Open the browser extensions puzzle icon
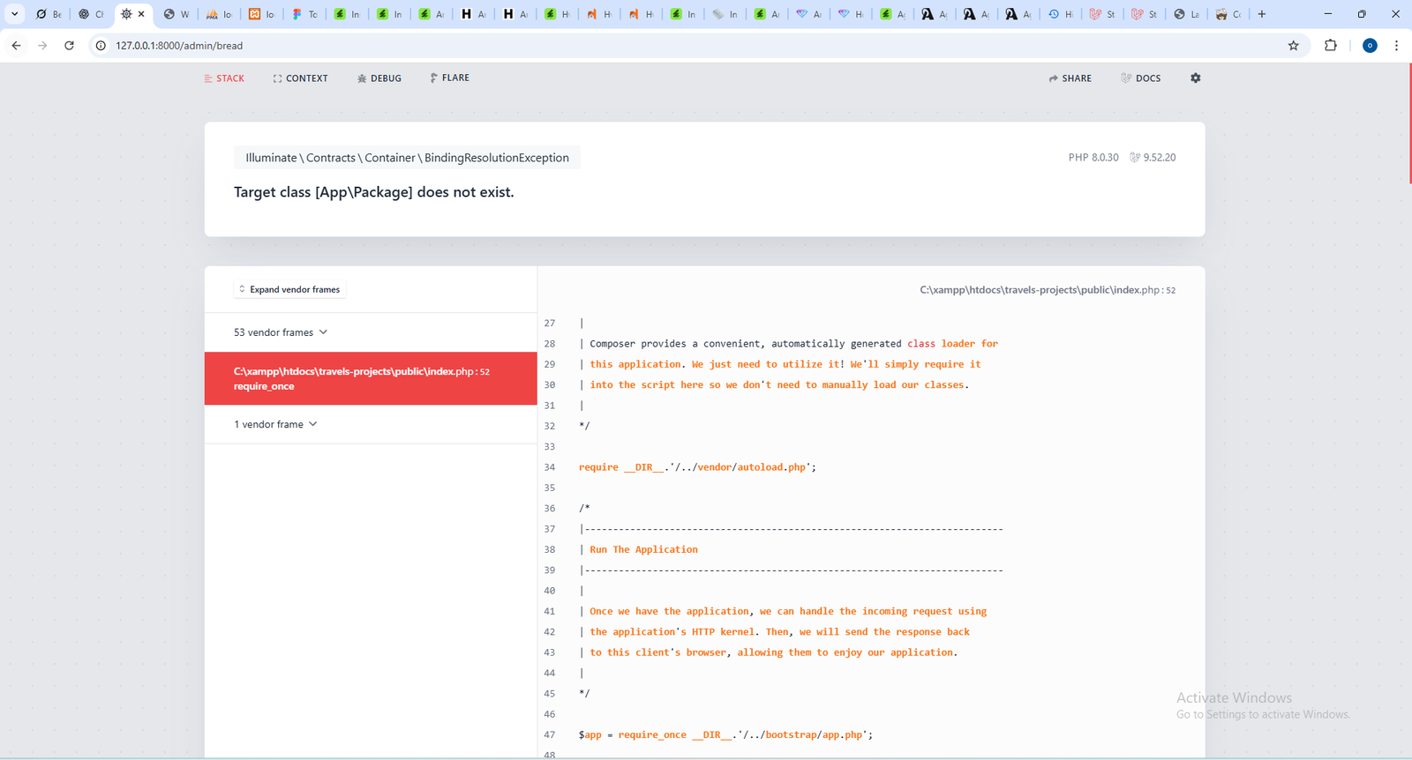1412x760 pixels. tap(1330, 46)
